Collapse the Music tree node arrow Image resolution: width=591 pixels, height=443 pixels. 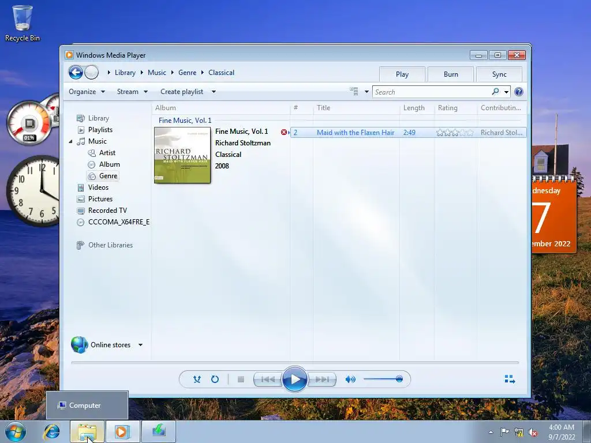pyautogui.click(x=70, y=142)
